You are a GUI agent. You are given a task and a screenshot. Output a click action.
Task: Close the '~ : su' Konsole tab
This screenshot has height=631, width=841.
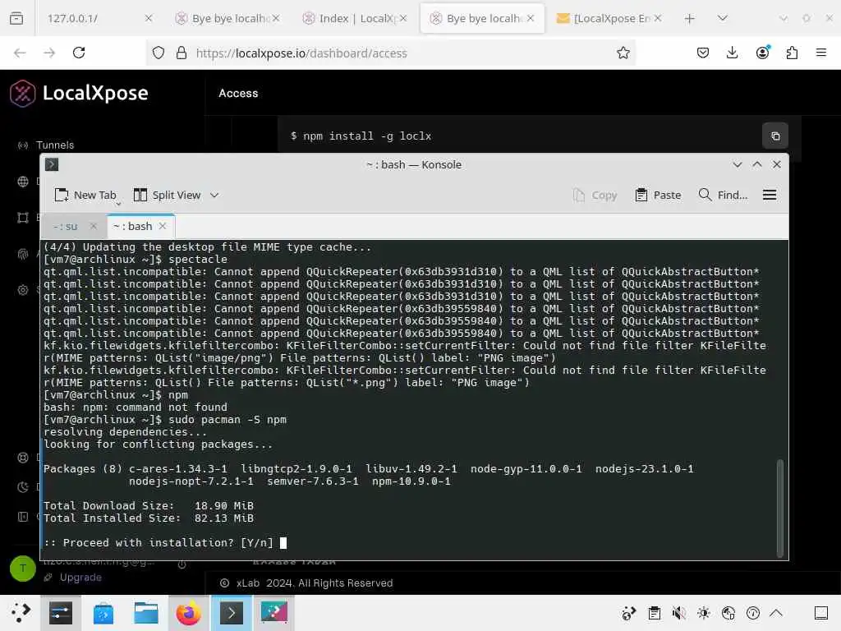tap(94, 226)
